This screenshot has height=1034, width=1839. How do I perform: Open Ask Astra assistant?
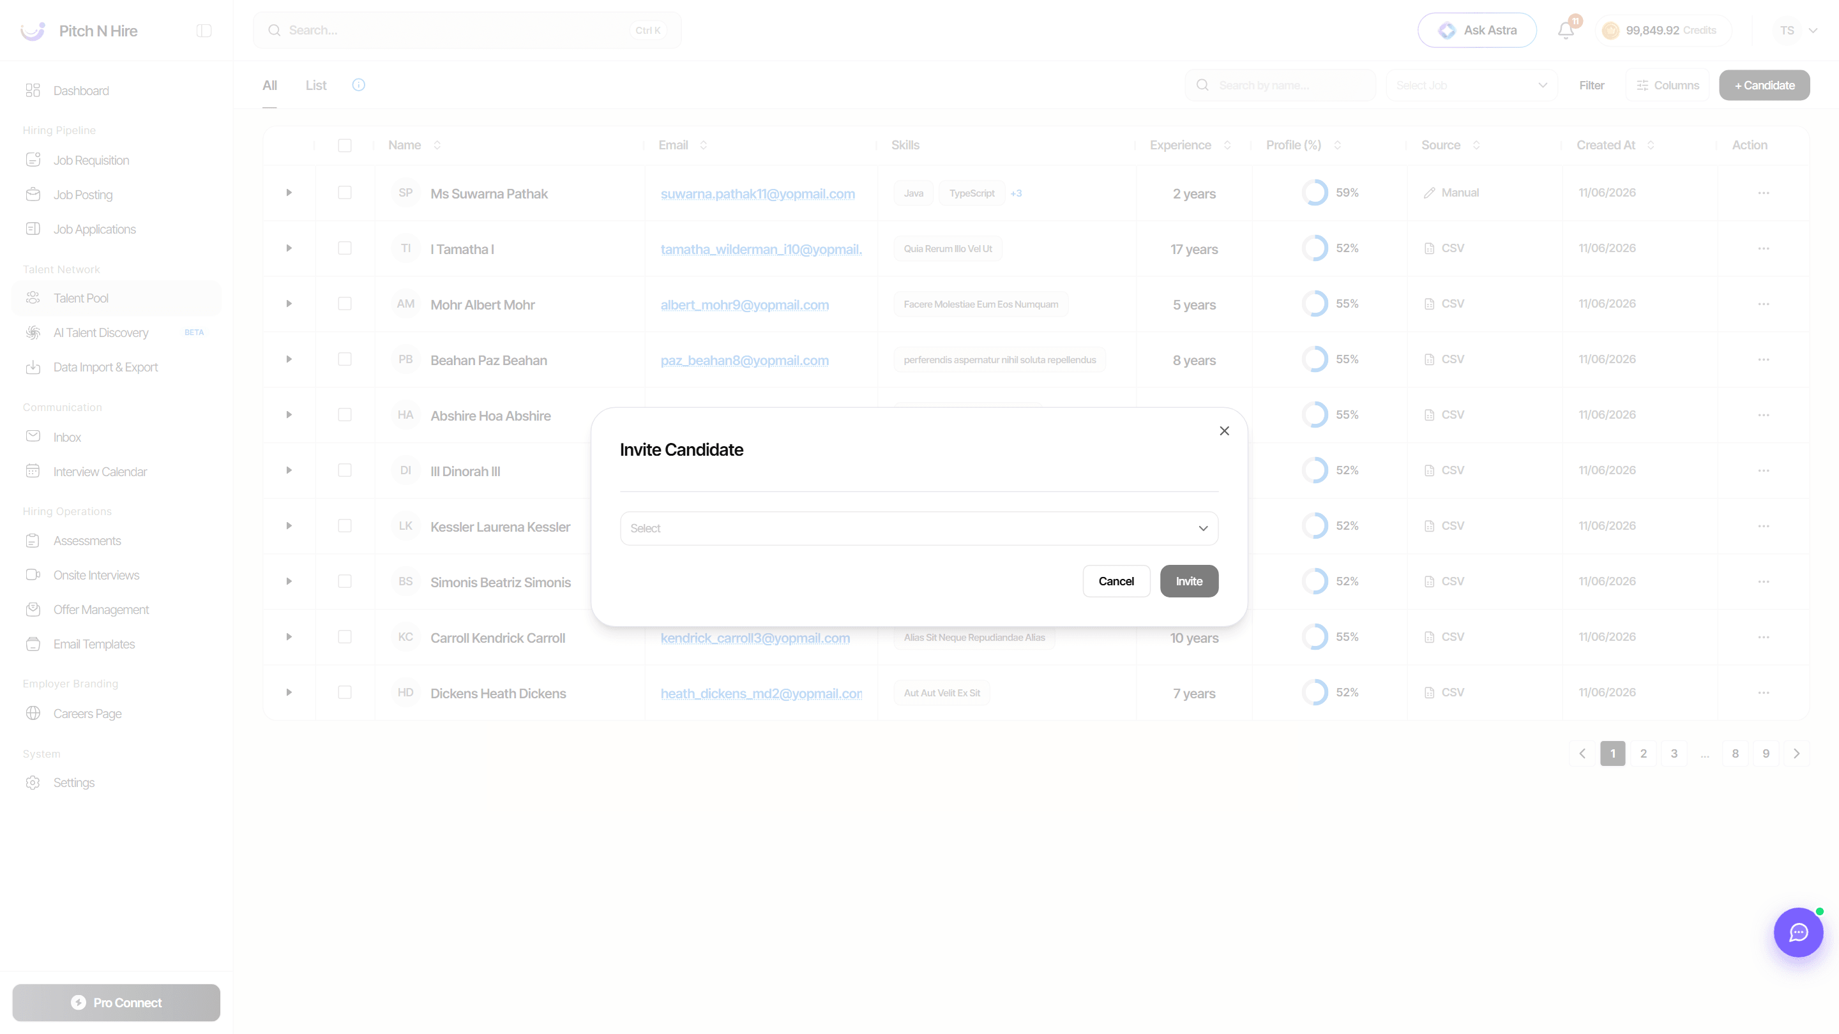[1476, 30]
